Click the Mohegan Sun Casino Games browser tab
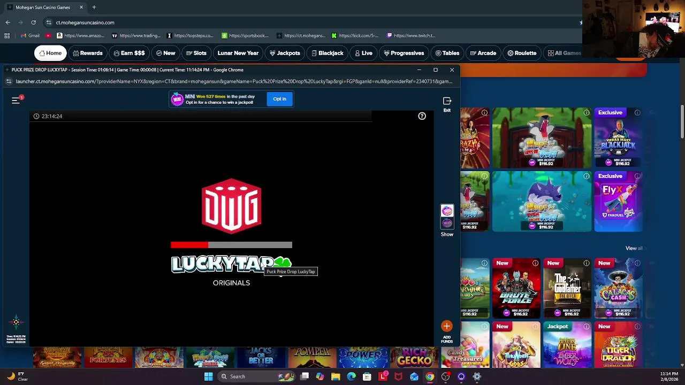685x385 pixels. (45, 7)
